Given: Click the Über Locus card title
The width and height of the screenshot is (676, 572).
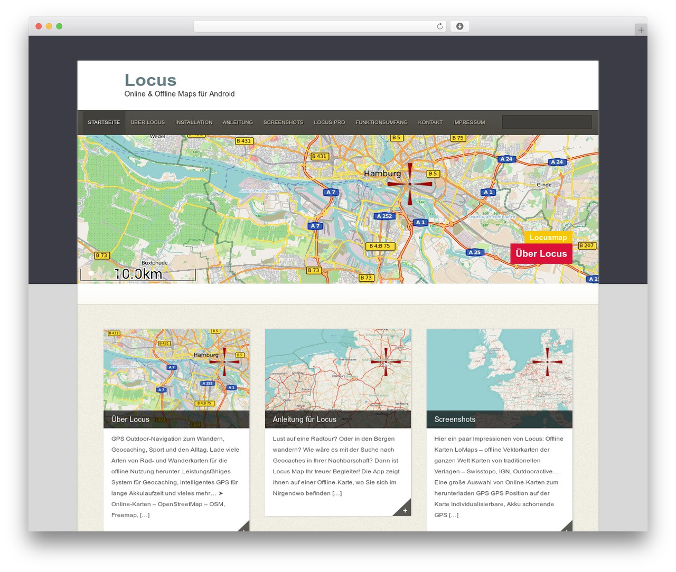Looking at the screenshot, I should 130,420.
